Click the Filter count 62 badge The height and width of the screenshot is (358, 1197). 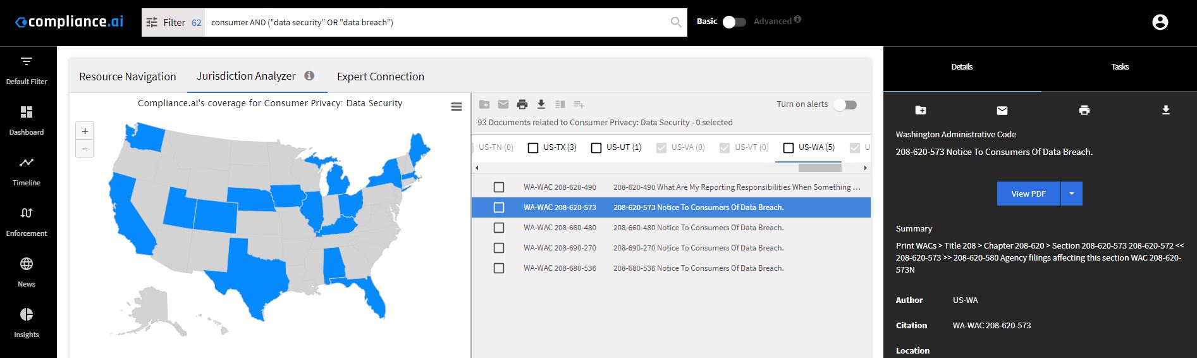point(196,23)
